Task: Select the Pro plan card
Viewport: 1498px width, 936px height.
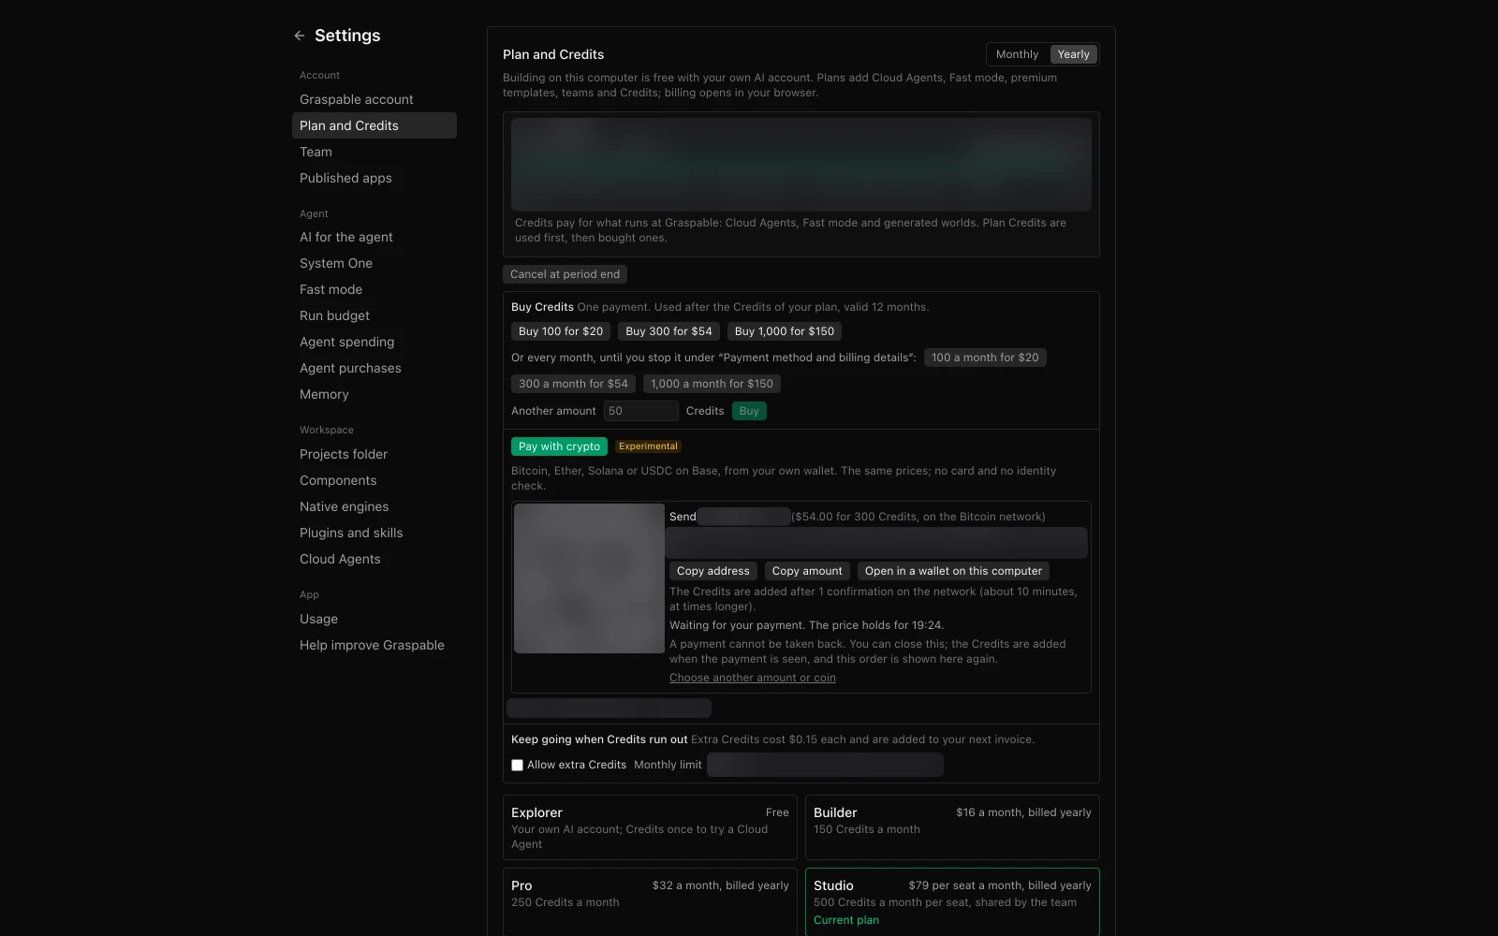Action: pyautogui.click(x=650, y=901)
